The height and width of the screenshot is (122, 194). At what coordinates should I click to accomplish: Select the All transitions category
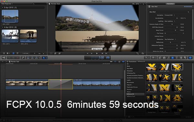pos(128,64)
